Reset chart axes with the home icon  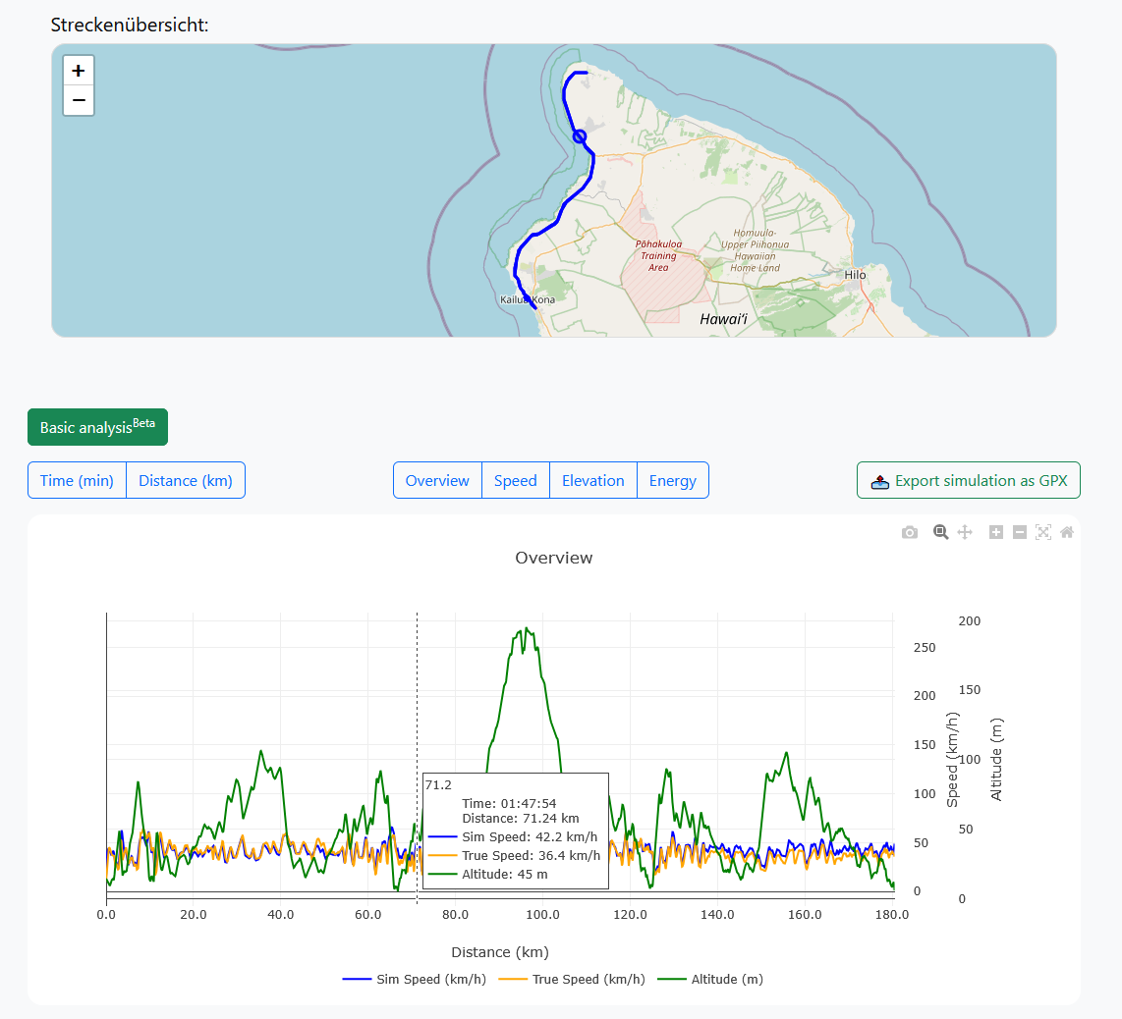click(x=1067, y=532)
